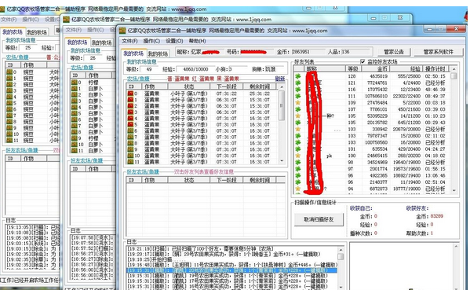The height and width of the screenshot is (290, 470).
Task: Click the star icon of level 100 friend
Action: pyautogui.click(x=298, y=156)
